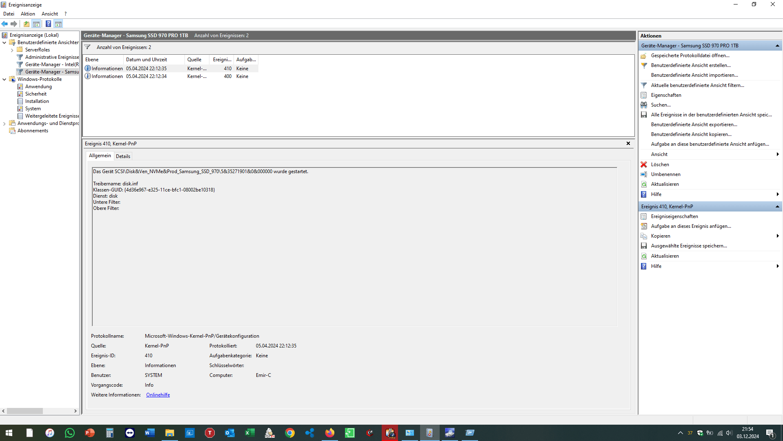Screen dimensions: 783x441
Task: Click the red Löschen delete icon
Action: (x=644, y=165)
